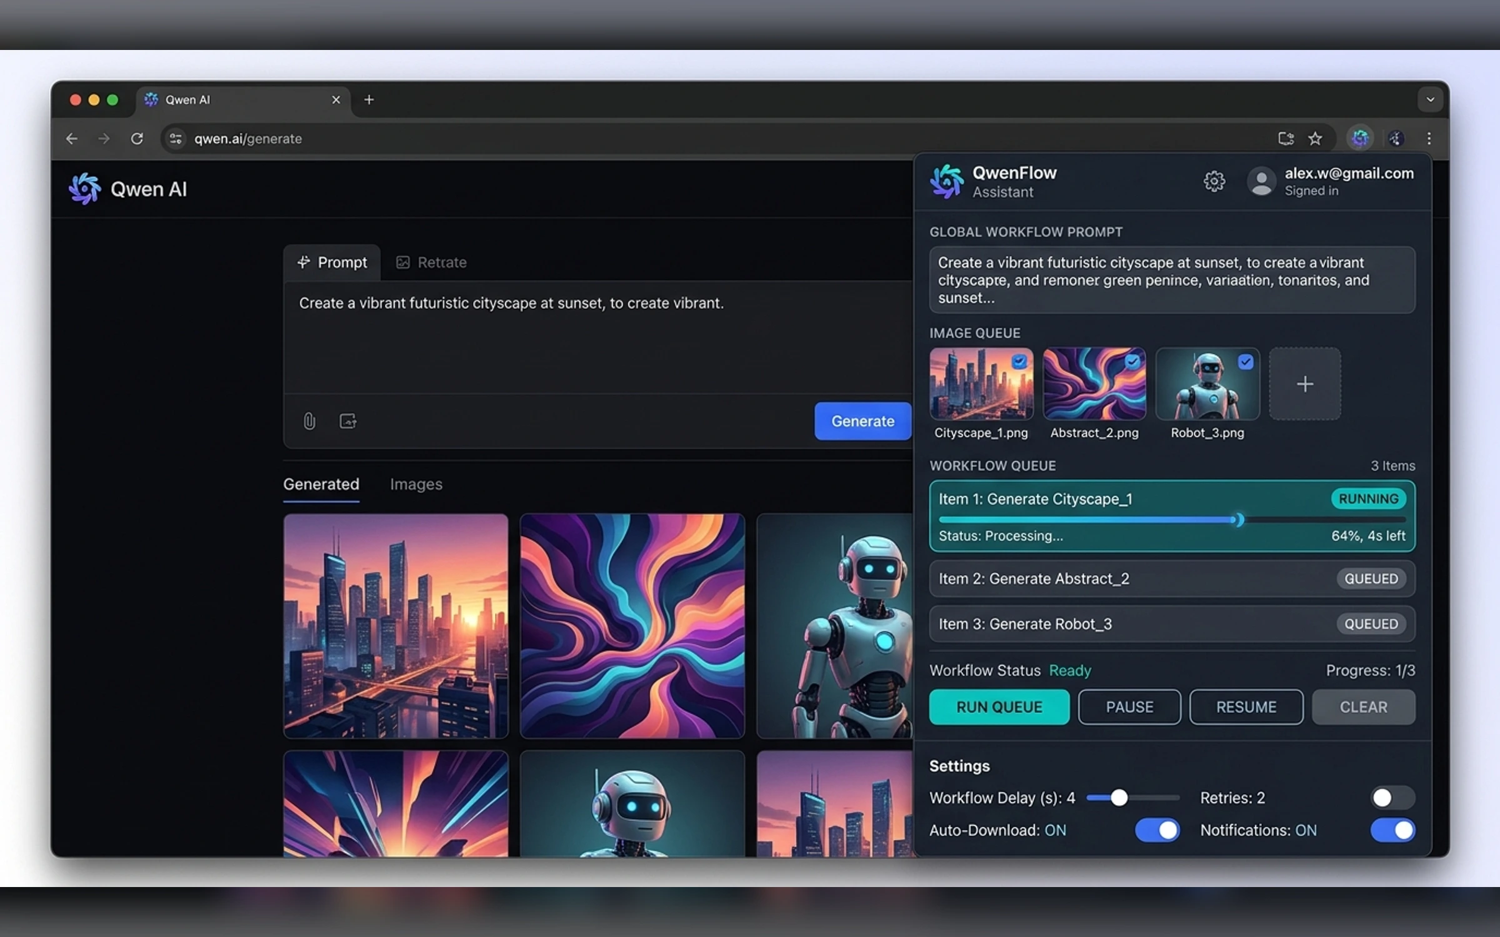Reload the page

[137, 139]
